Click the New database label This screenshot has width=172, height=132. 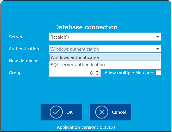pos(23,61)
